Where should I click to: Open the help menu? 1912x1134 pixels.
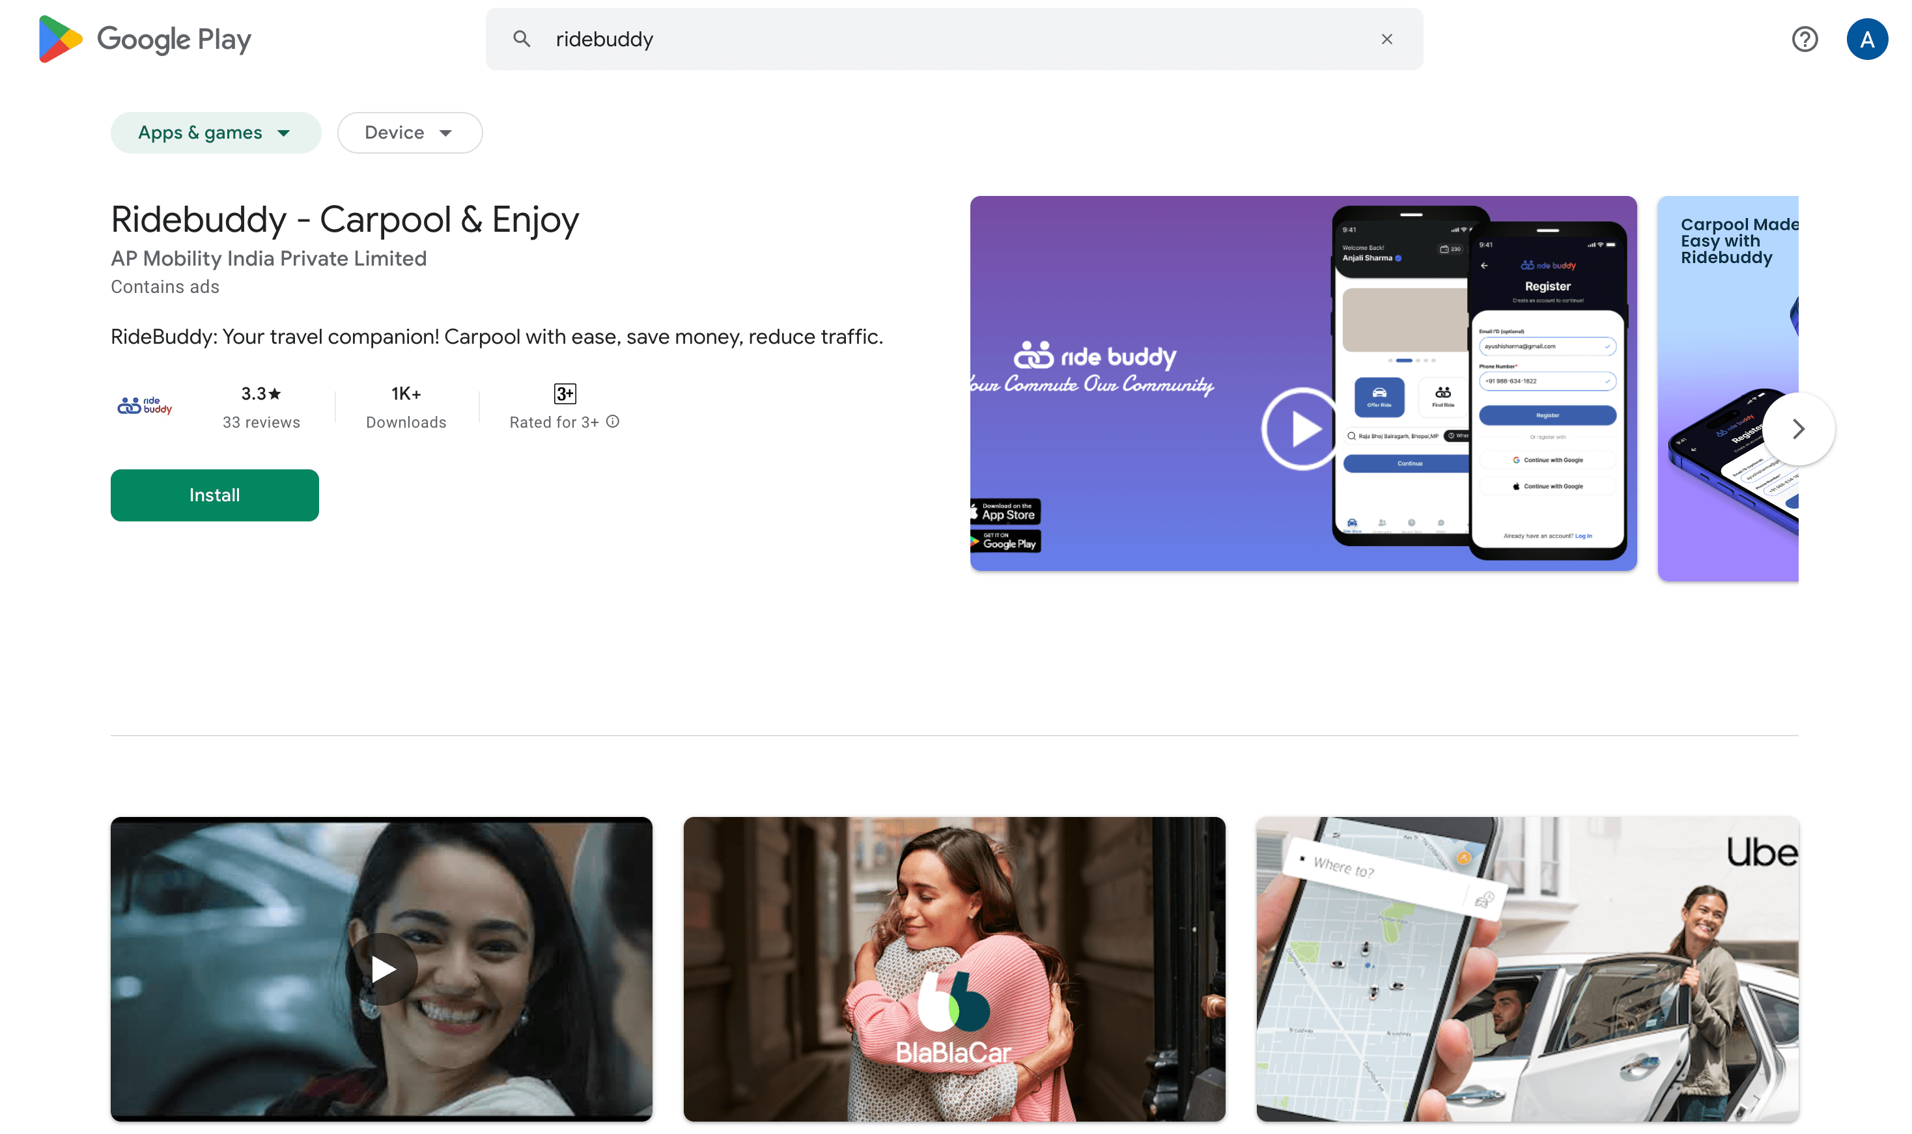point(1805,39)
